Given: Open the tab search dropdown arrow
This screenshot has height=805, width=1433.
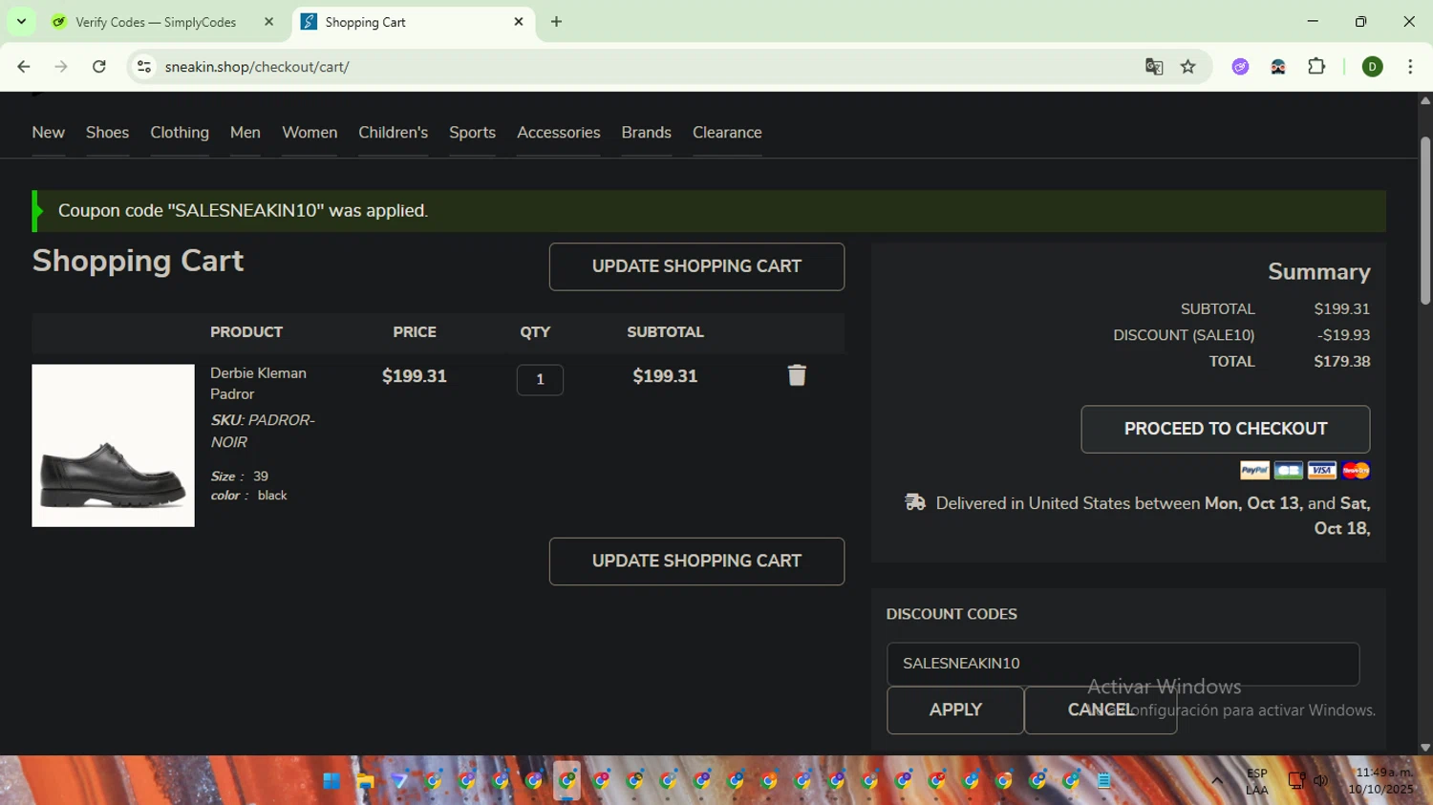Looking at the screenshot, I should (21, 22).
